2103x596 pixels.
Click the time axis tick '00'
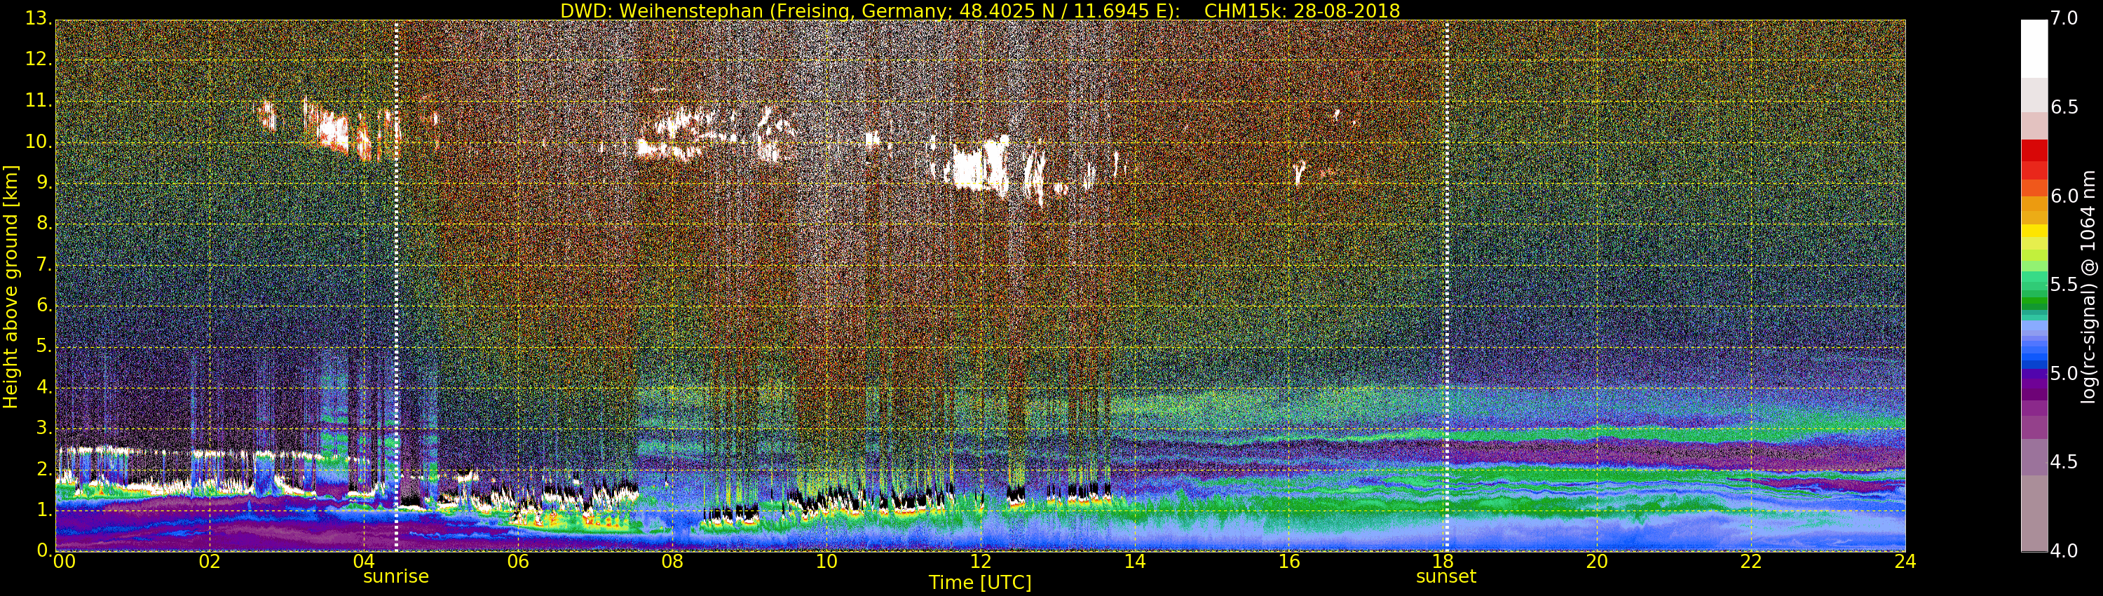click(x=64, y=561)
